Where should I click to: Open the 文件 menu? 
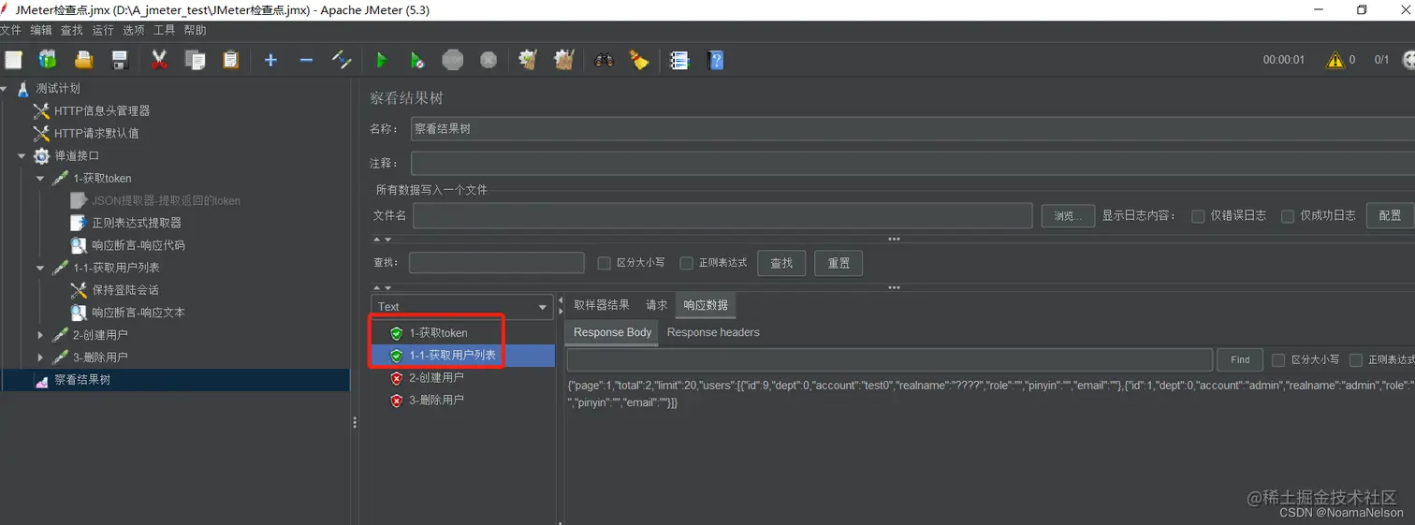[10, 30]
